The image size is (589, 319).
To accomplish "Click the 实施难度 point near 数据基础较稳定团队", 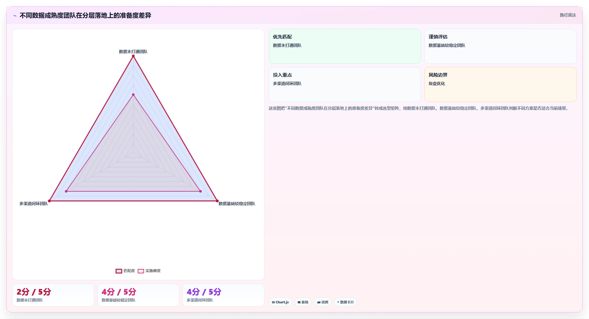I will pos(201,191).
